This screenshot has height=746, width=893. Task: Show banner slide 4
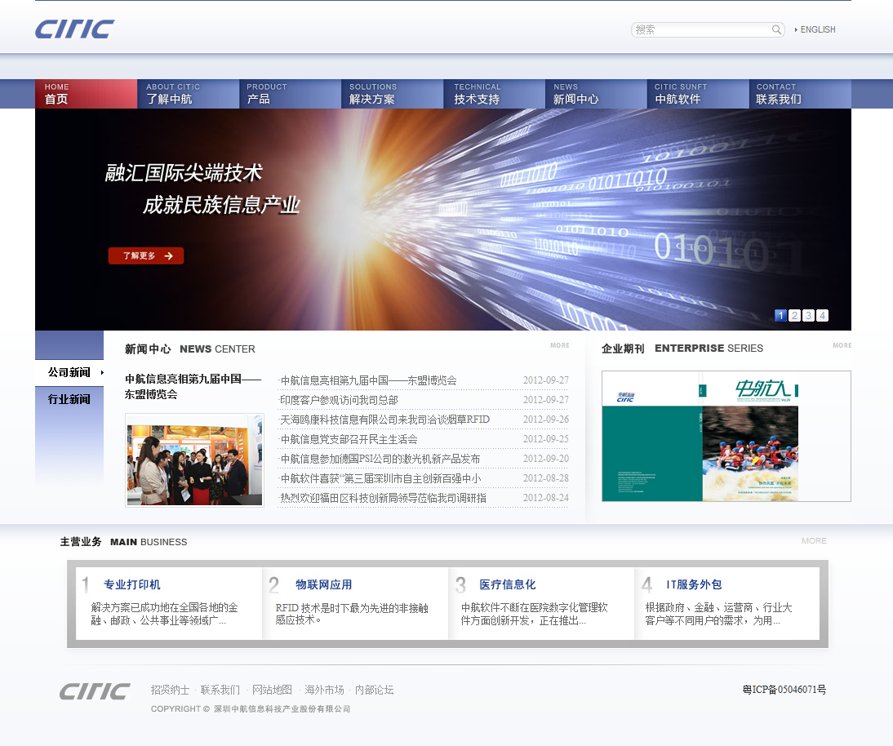[822, 316]
